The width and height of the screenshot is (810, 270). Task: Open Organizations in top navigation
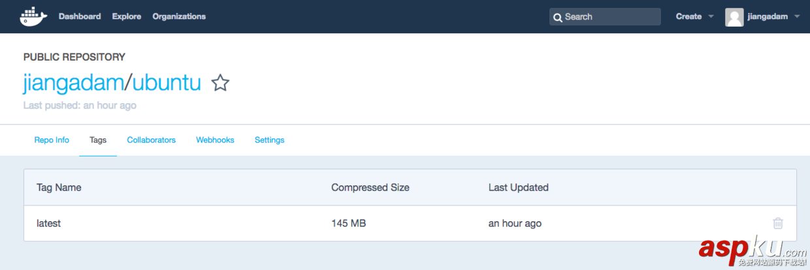pos(179,17)
